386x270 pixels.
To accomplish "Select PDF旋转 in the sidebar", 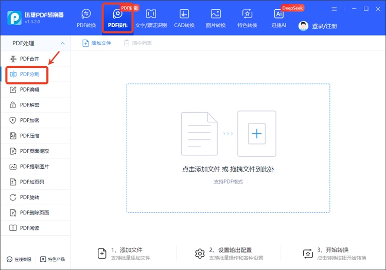I will click(x=29, y=197).
